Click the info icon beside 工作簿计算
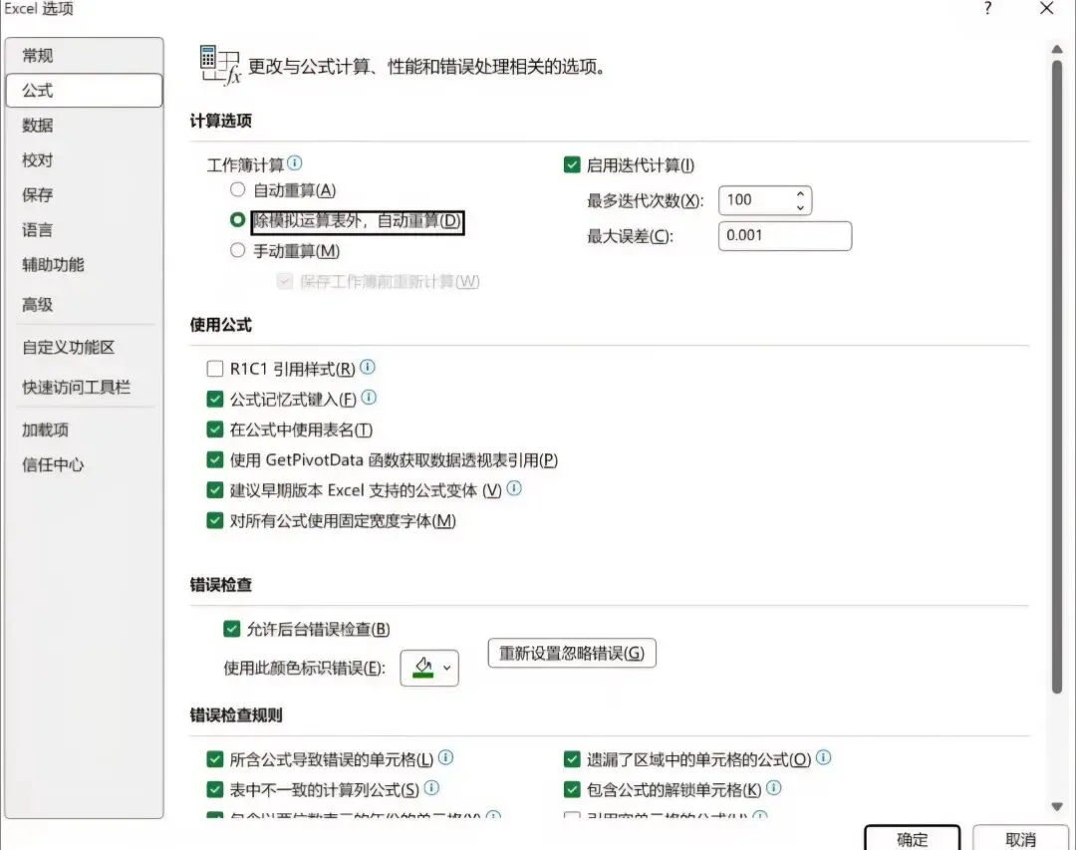Screen dimensions: 1076x850 point(294,163)
